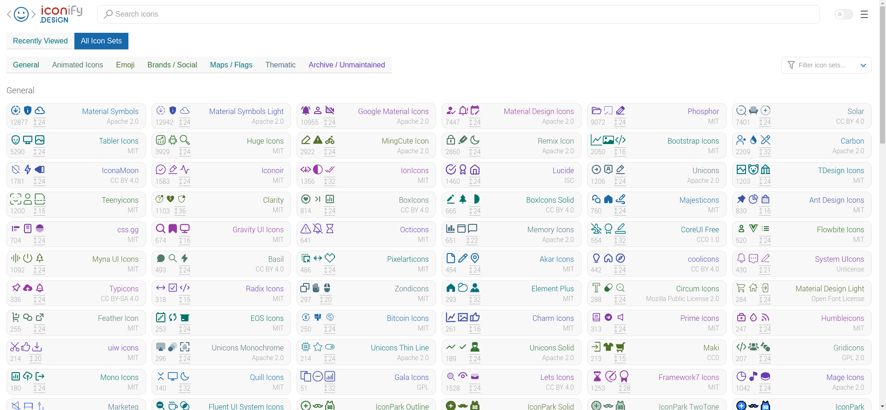This screenshot has height=410, width=886.
Task: Click the compass icon in coolicons card
Action: point(620,258)
